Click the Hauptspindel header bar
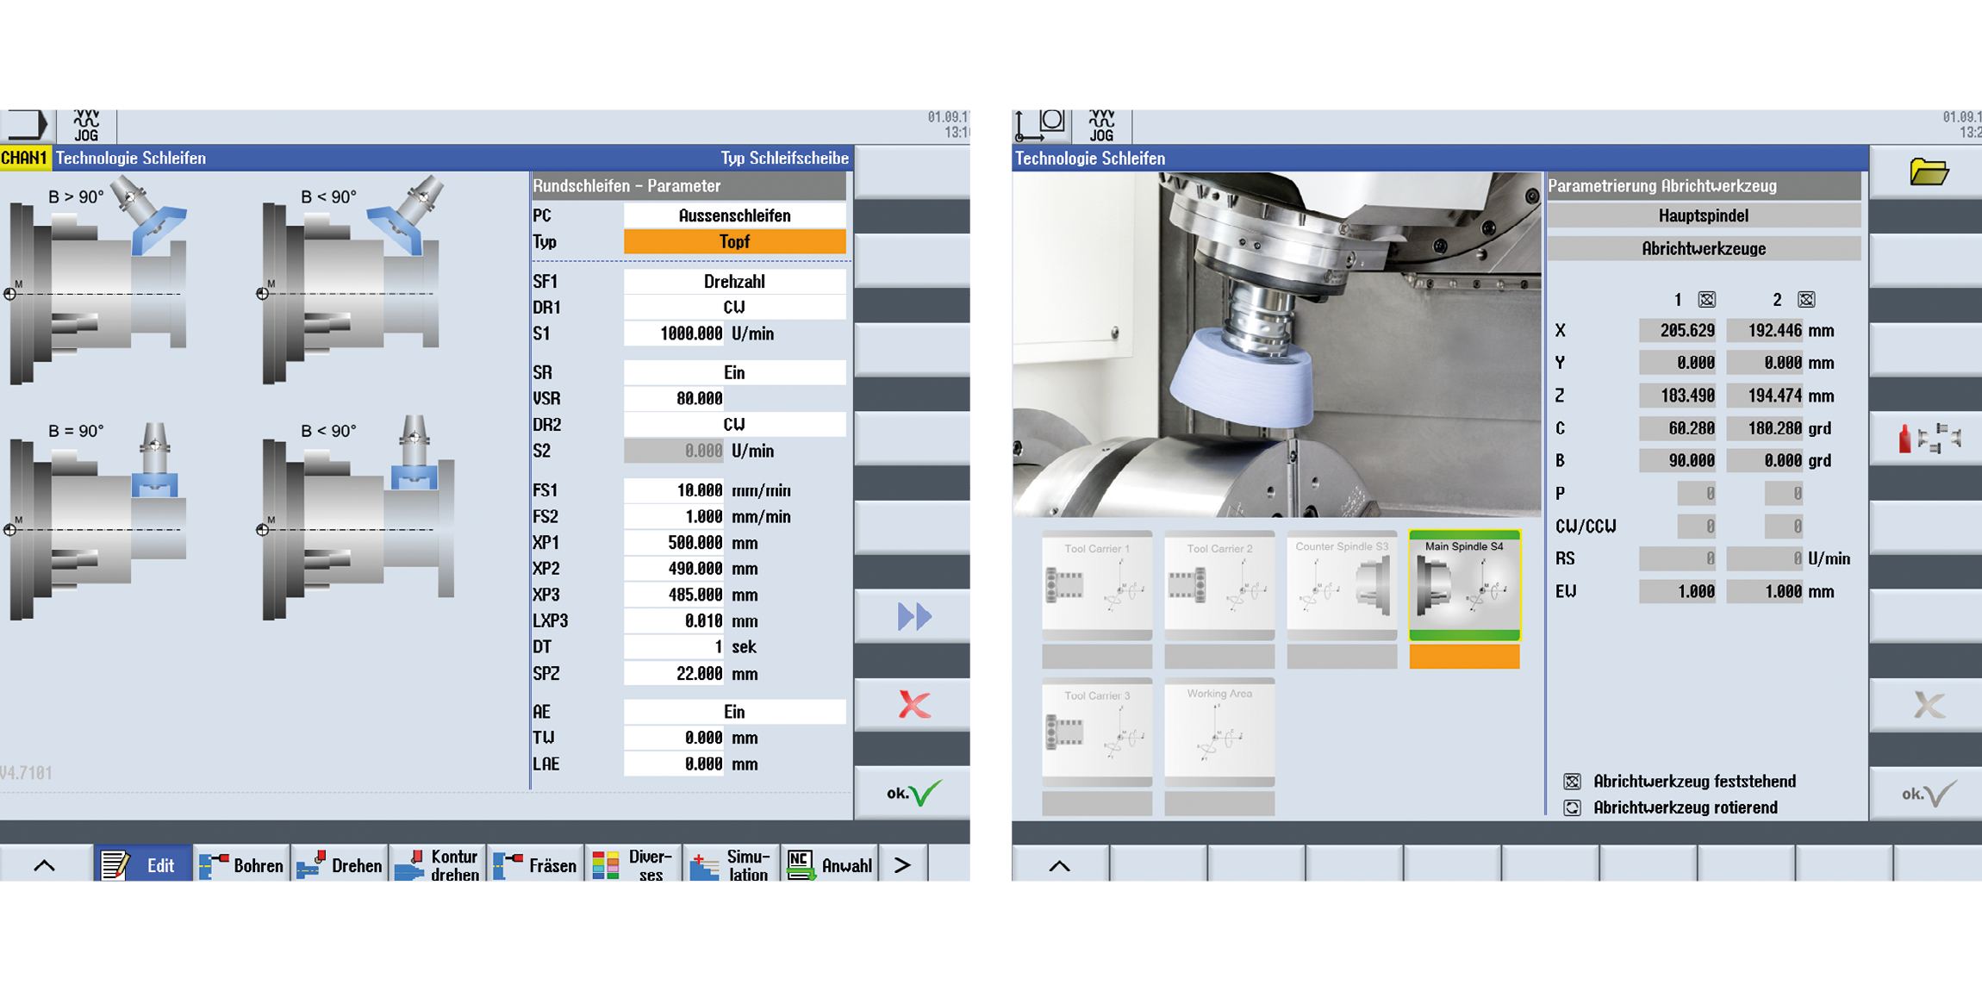 point(1704,215)
